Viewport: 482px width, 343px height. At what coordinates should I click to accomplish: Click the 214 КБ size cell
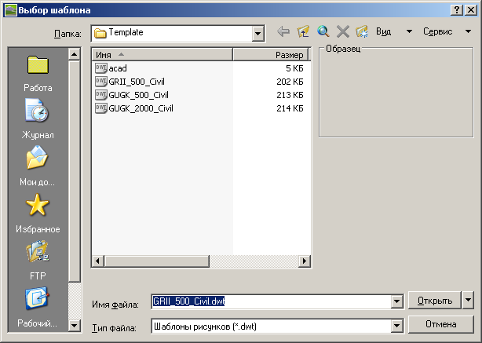pos(290,108)
